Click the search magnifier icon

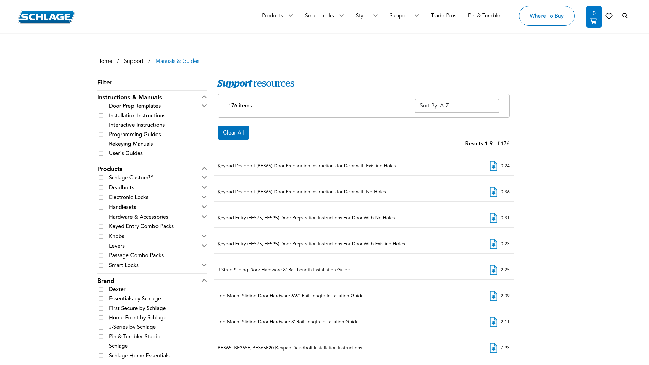tap(625, 16)
